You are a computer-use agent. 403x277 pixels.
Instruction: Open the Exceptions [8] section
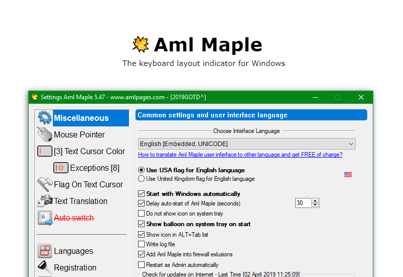point(95,168)
